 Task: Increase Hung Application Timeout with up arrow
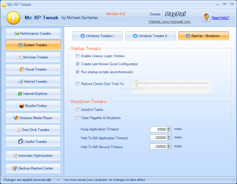click(x=169, y=128)
